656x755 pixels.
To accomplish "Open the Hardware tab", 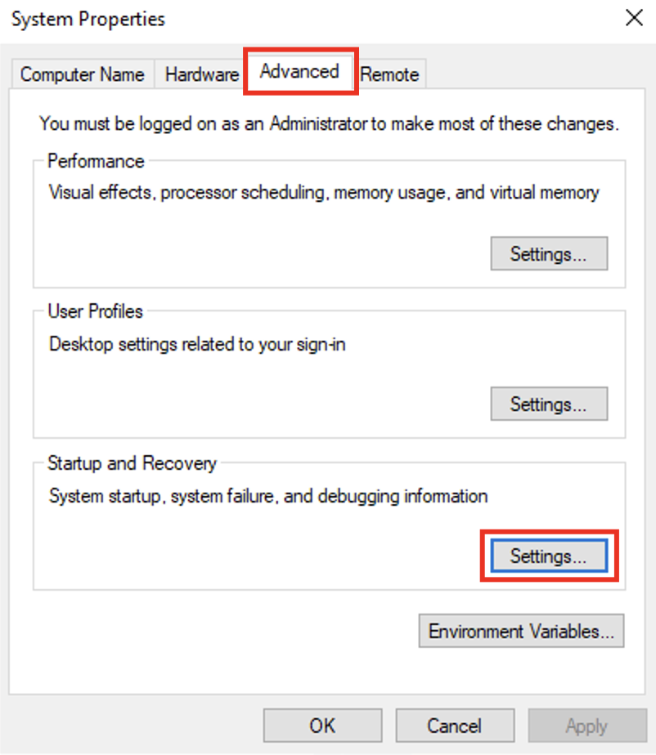I will click(x=201, y=74).
